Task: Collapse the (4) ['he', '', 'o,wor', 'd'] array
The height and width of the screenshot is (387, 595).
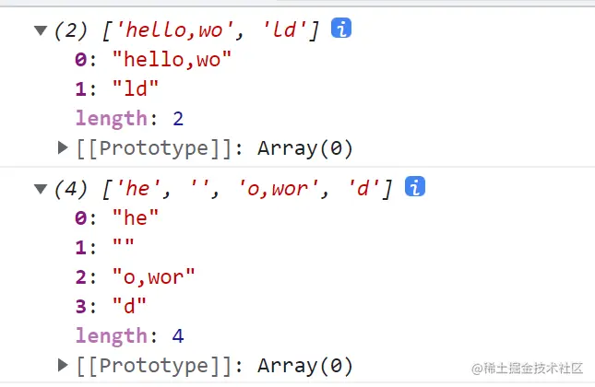Action: [x=41, y=190]
